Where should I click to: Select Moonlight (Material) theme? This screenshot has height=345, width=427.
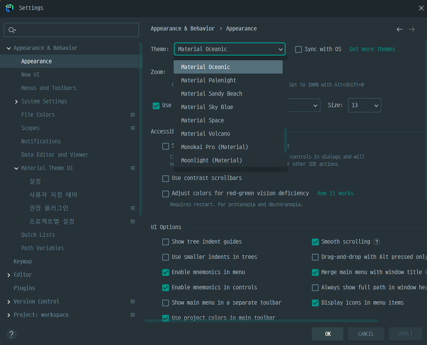[x=228, y=160]
